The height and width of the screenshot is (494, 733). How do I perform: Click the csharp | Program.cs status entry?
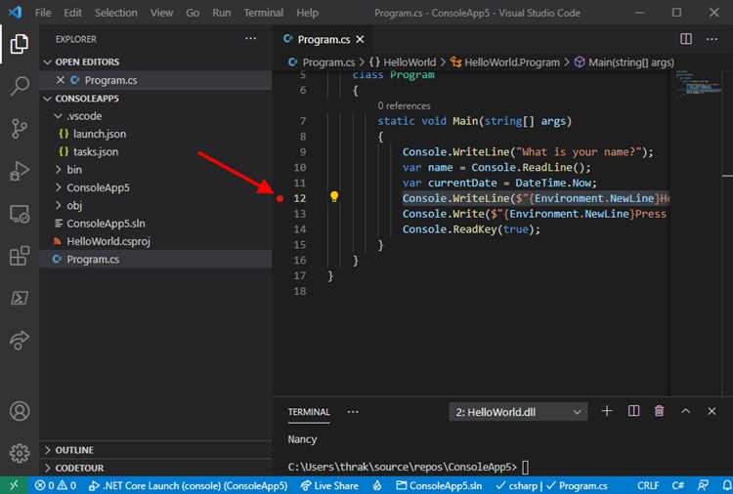(x=551, y=485)
